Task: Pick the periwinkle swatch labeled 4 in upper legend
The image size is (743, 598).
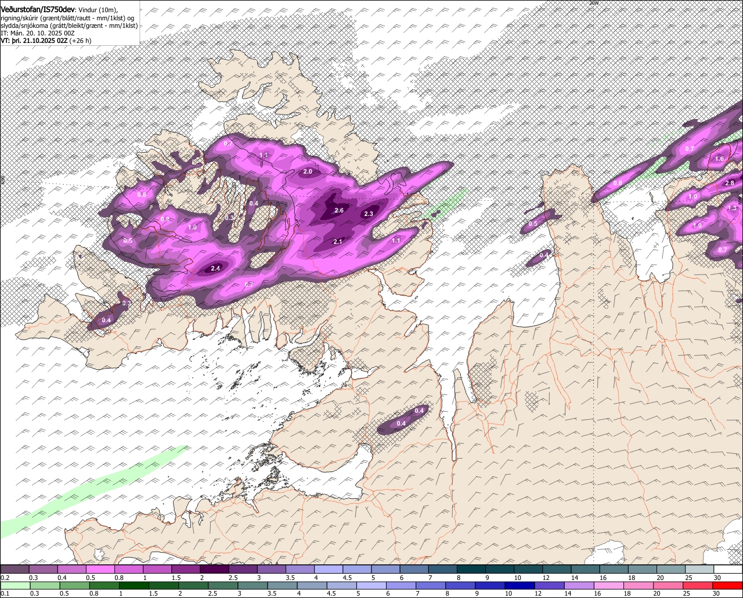Action: (x=329, y=569)
